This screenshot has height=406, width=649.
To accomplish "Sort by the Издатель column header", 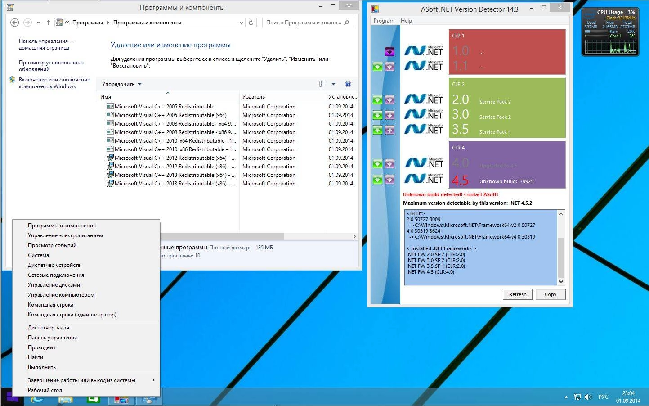I will 282,97.
